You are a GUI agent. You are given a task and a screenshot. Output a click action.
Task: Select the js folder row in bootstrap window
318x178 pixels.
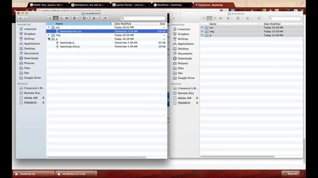pos(251,35)
